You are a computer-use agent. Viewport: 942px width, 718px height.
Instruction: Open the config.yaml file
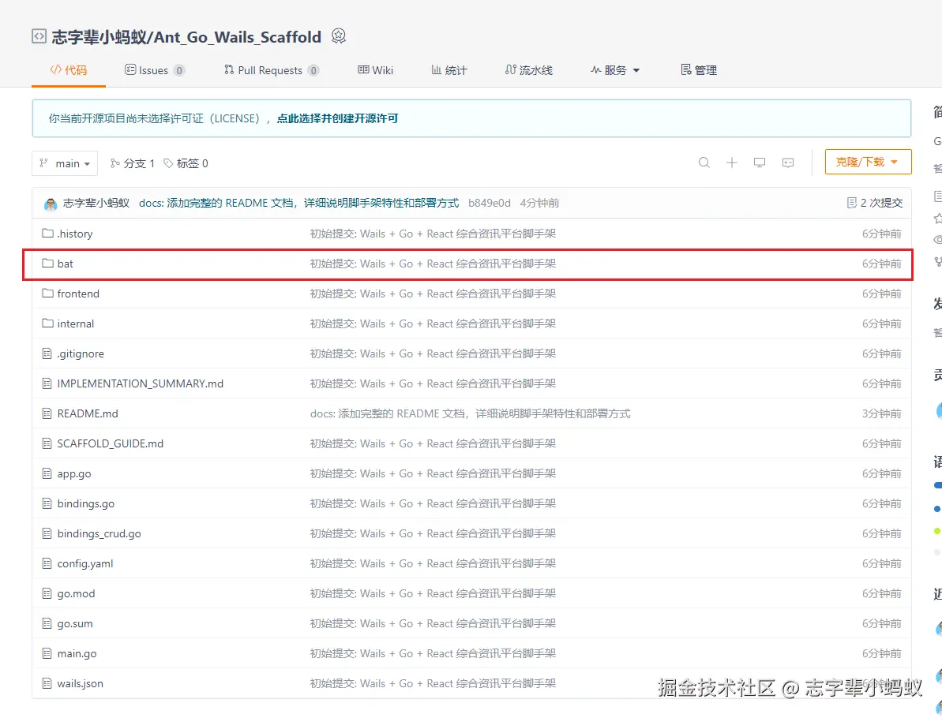[84, 563]
